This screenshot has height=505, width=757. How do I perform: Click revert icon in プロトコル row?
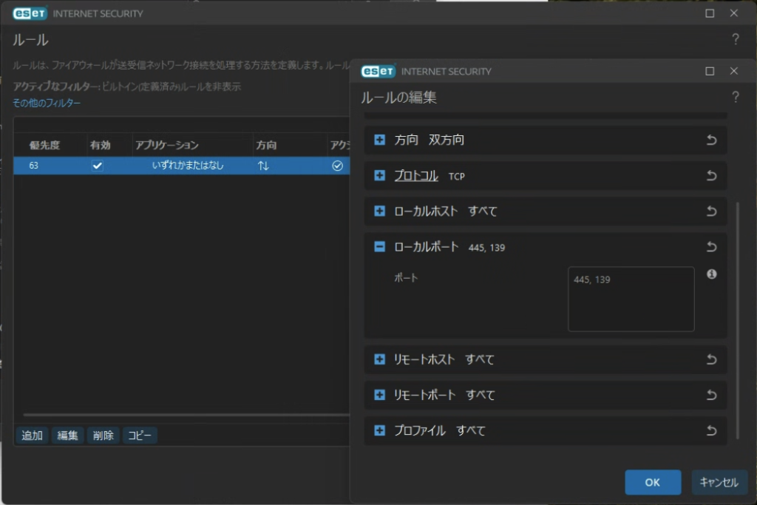tap(711, 175)
